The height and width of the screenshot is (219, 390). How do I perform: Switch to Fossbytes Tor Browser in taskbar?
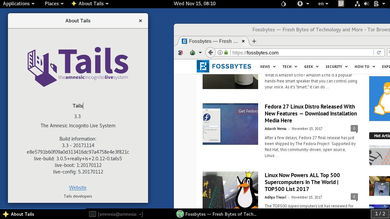coord(216,214)
